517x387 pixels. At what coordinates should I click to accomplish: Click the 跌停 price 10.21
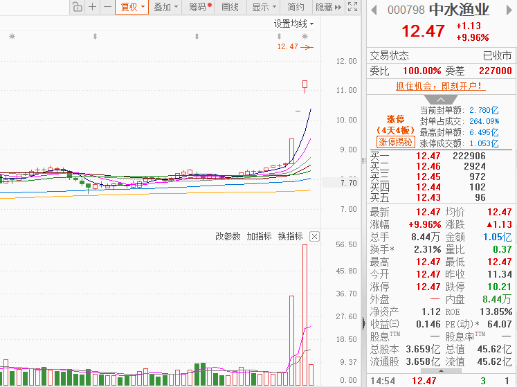pos(500,287)
